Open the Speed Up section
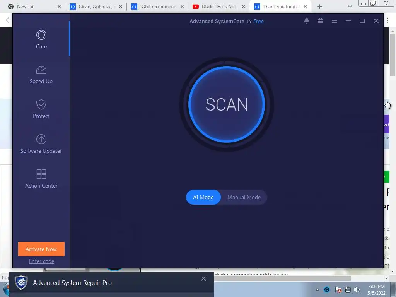 click(41, 75)
